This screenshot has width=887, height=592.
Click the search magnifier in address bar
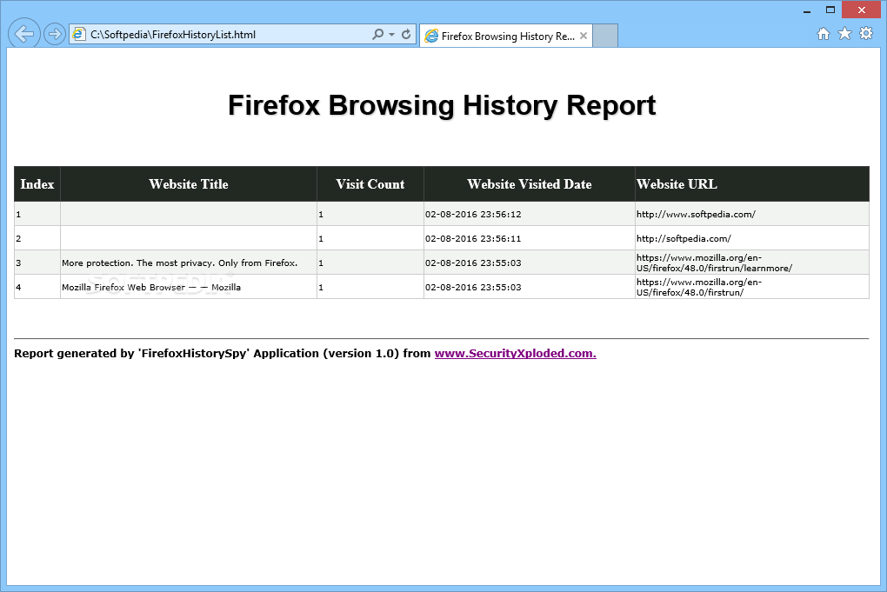tap(378, 35)
